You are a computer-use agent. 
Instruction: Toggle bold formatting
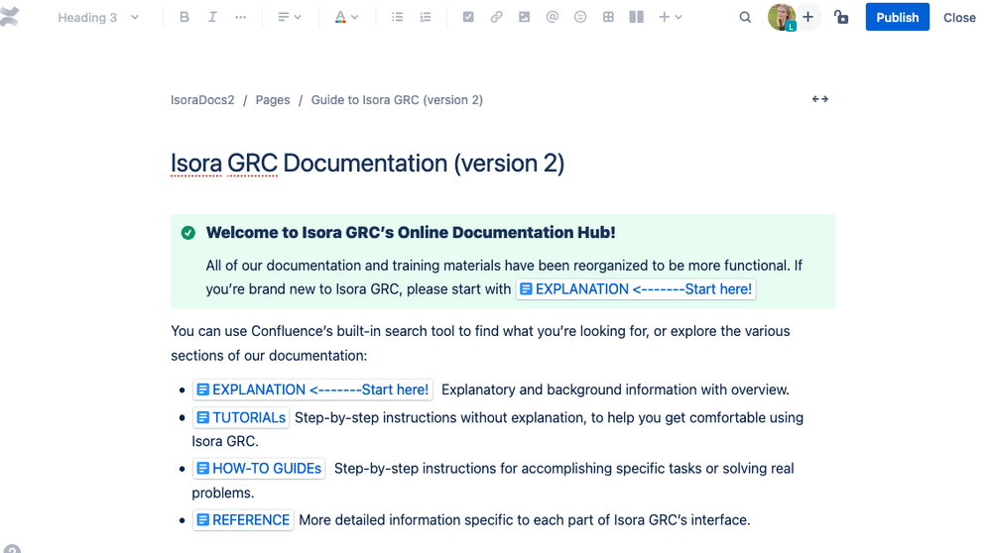[184, 17]
